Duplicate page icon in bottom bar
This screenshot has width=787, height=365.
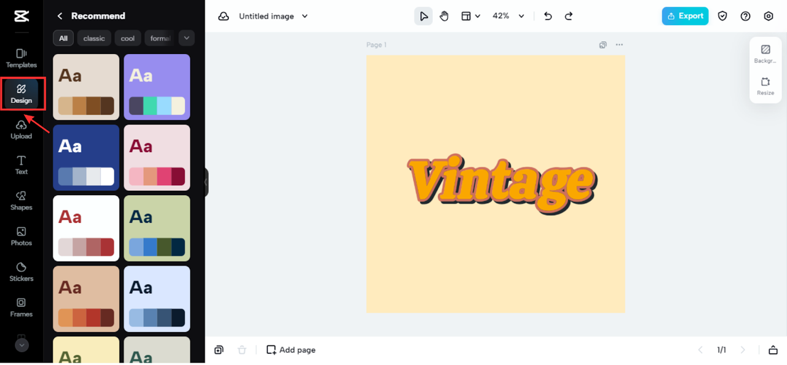coord(219,350)
